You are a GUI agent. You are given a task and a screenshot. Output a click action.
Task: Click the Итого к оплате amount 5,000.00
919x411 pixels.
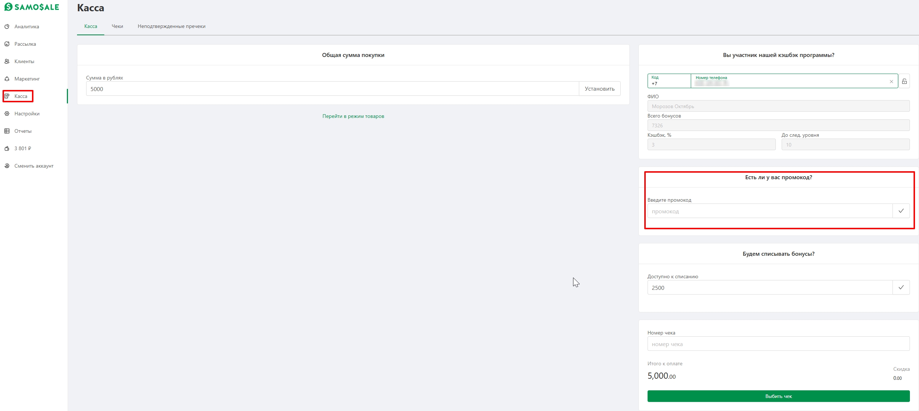[661, 376]
